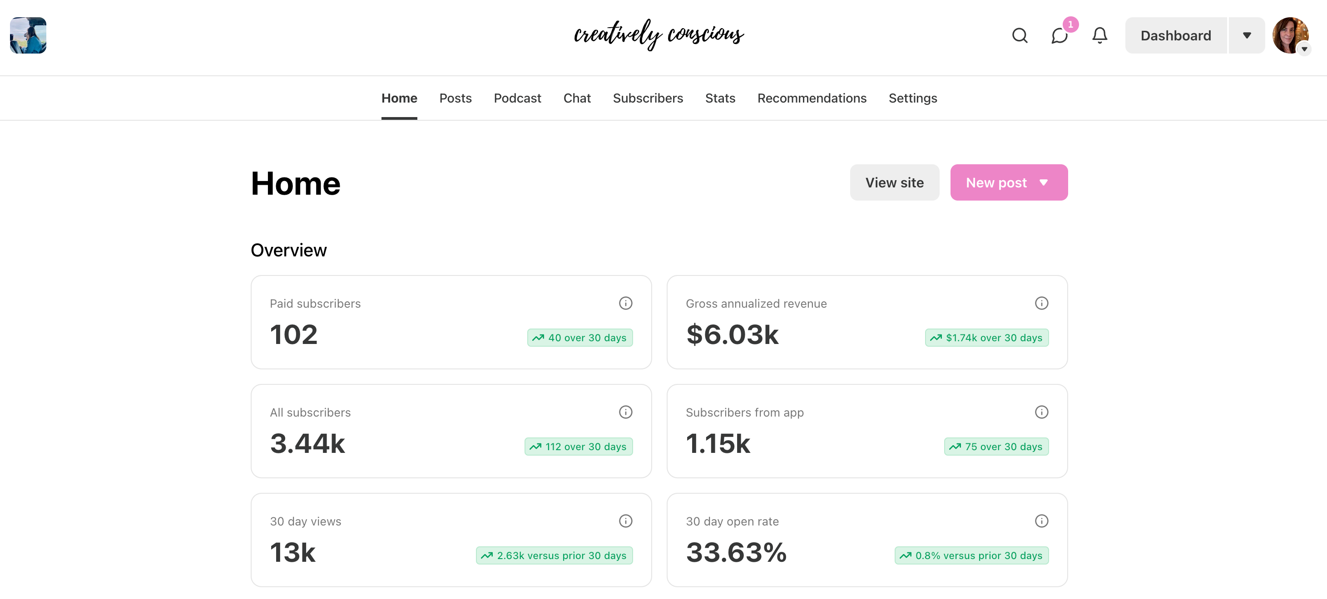Click the '40 over 30 days' badge
1327x599 pixels.
coord(580,338)
